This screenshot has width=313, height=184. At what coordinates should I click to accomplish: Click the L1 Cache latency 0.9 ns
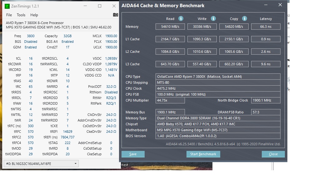coord(266,39)
